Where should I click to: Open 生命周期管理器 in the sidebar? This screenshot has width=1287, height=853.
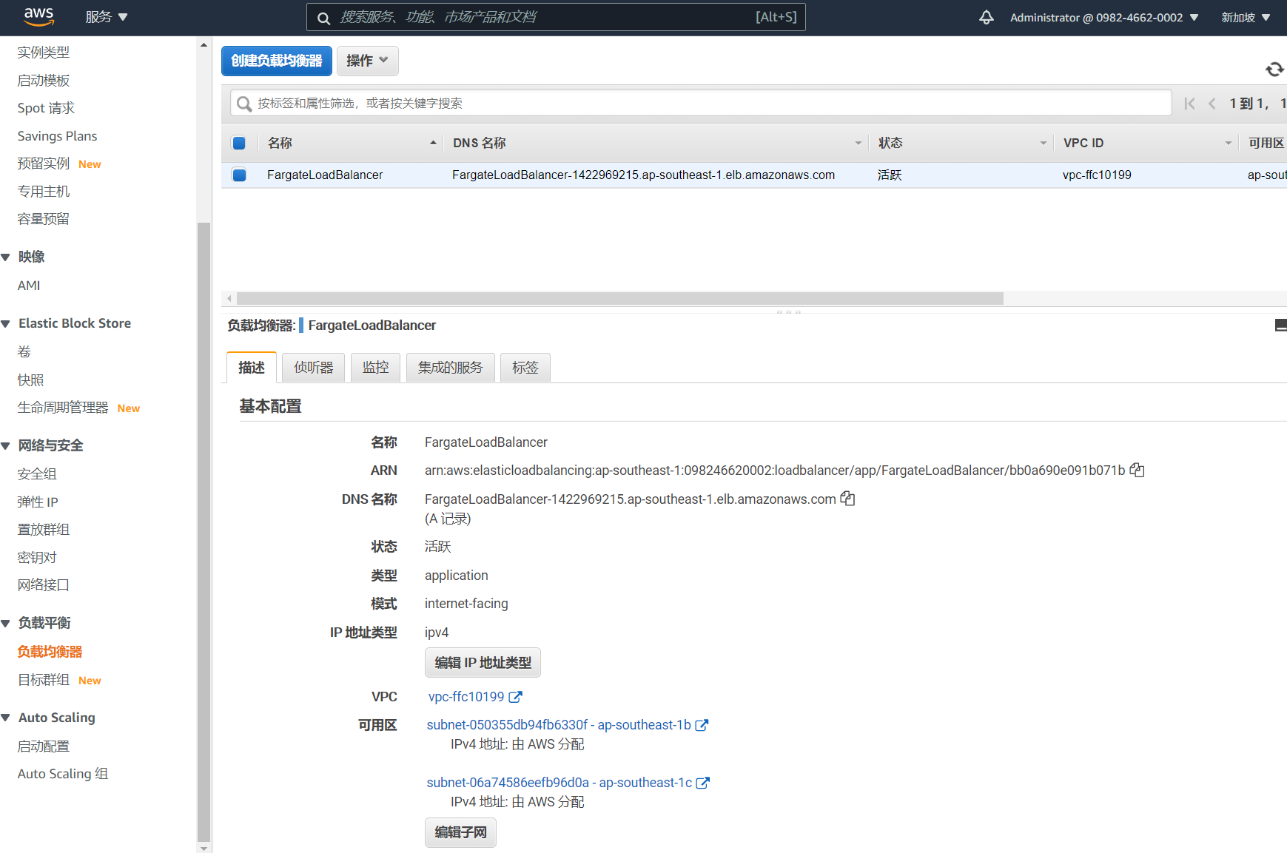click(63, 408)
